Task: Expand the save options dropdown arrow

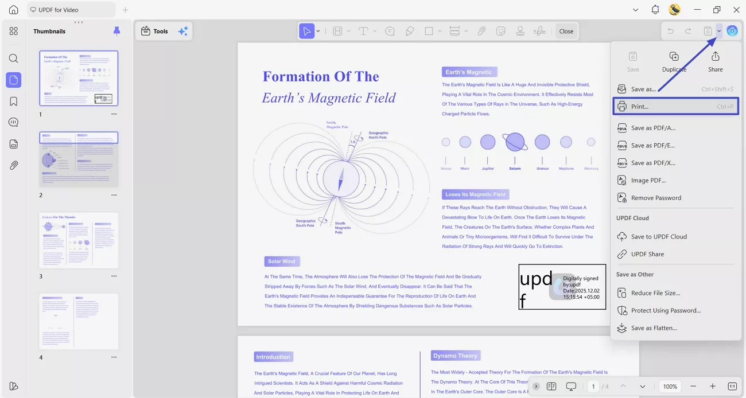Action: pyautogui.click(x=719, y=31)
